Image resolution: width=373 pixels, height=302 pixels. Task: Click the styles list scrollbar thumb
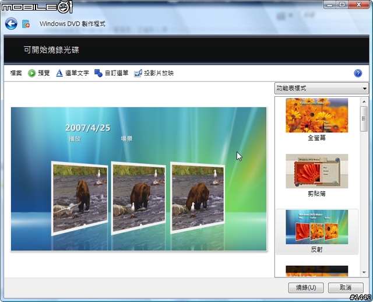364,119
